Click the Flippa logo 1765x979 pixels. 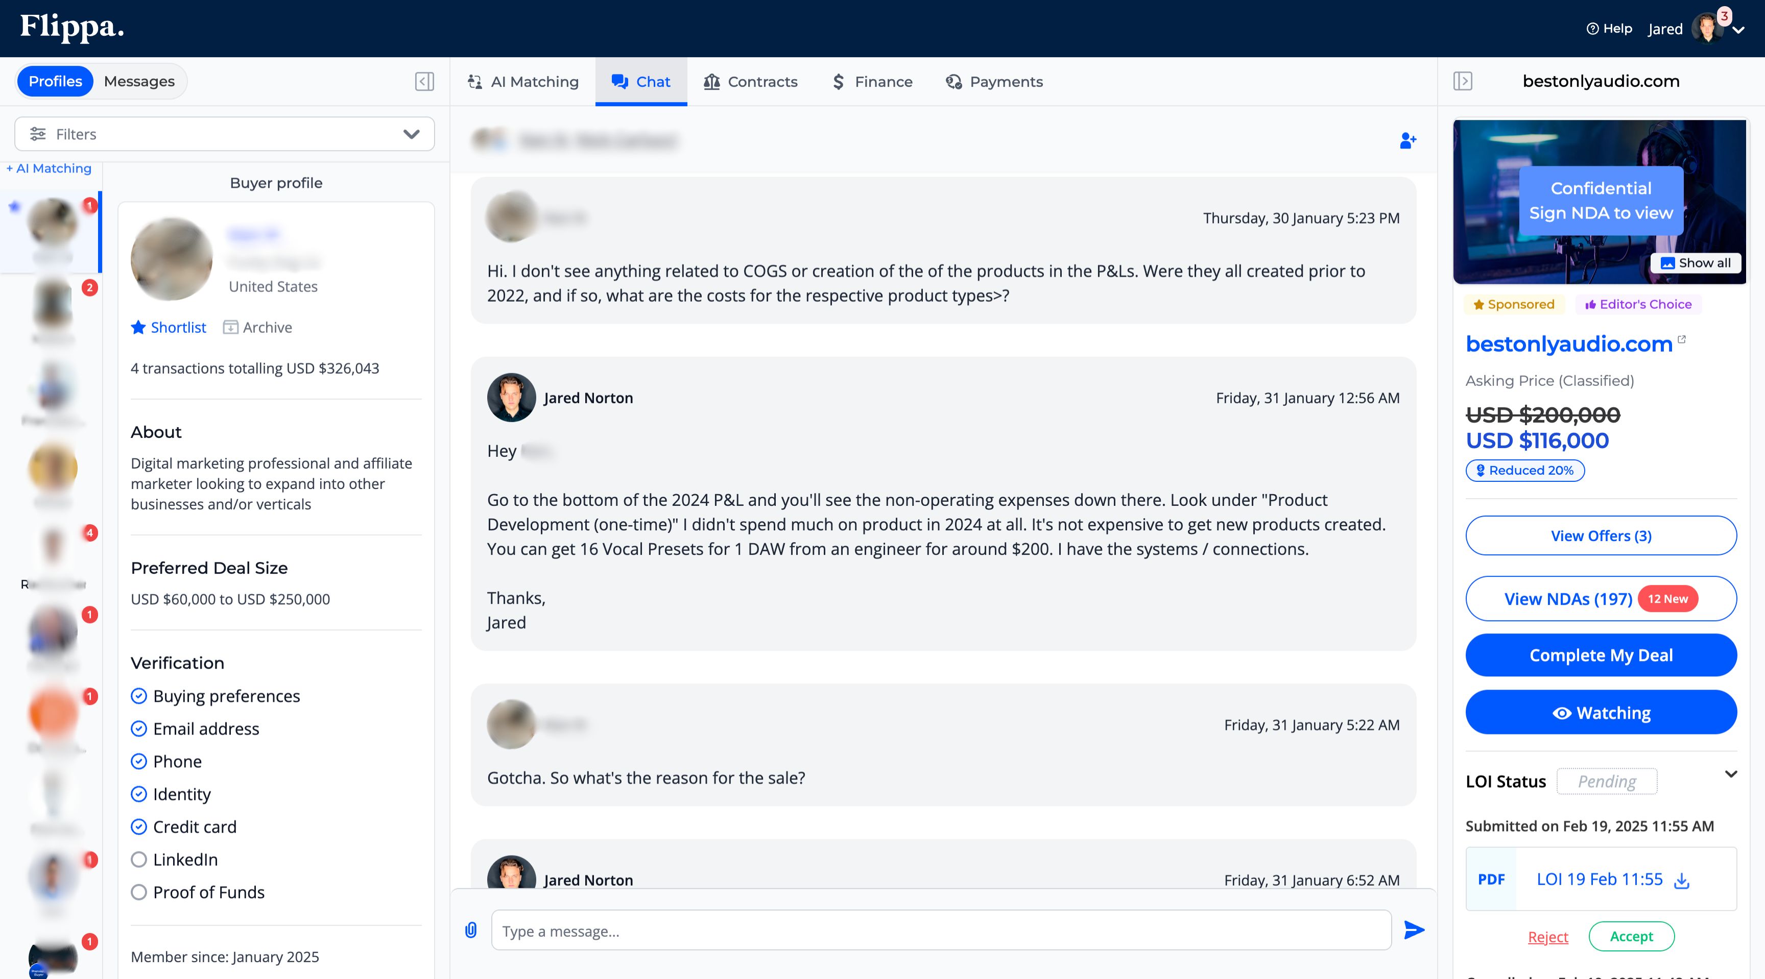point(71,28)
